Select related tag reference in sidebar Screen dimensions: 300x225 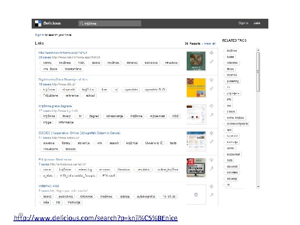point(232,63)
